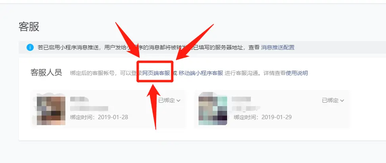This screenshot has height=163, width=386.
Task: Click the red arrow pointing down-left
Action: coord(195,42)
